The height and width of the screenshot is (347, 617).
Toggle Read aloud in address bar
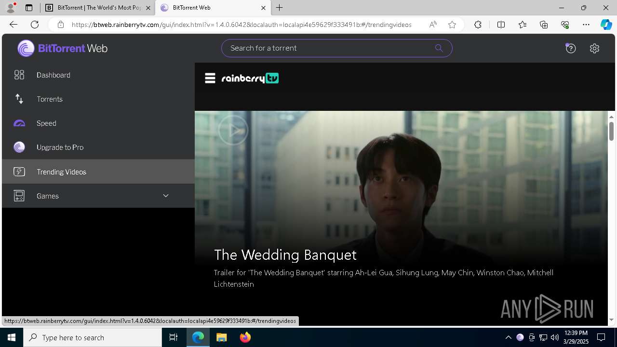433,25
